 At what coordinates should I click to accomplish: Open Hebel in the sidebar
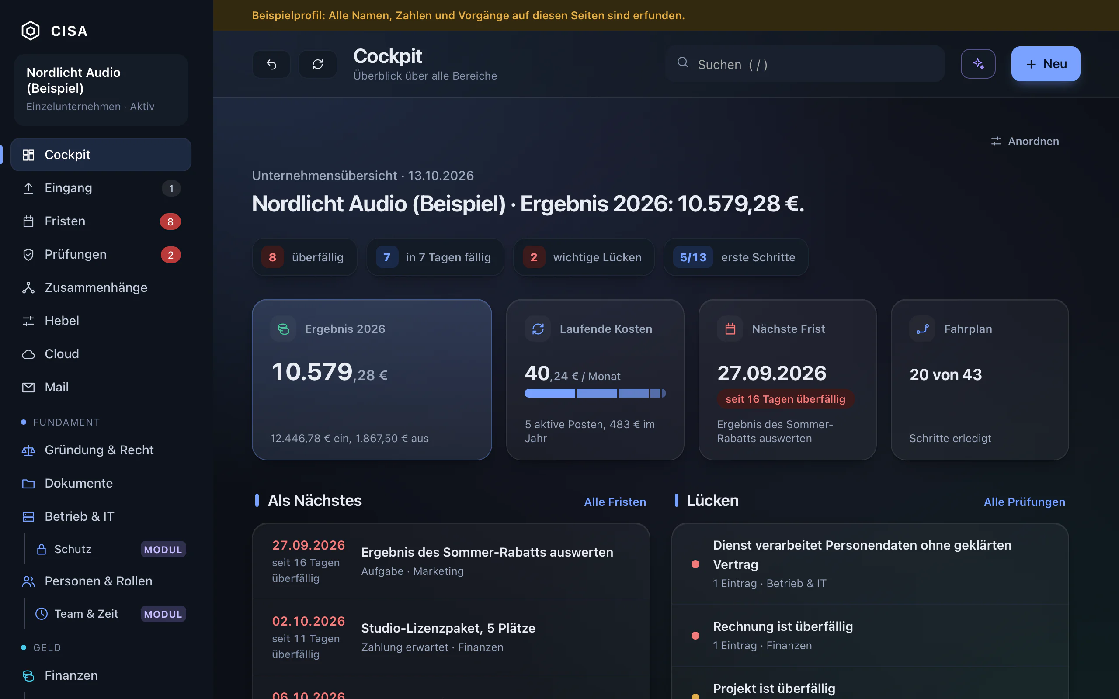(101, 321)
